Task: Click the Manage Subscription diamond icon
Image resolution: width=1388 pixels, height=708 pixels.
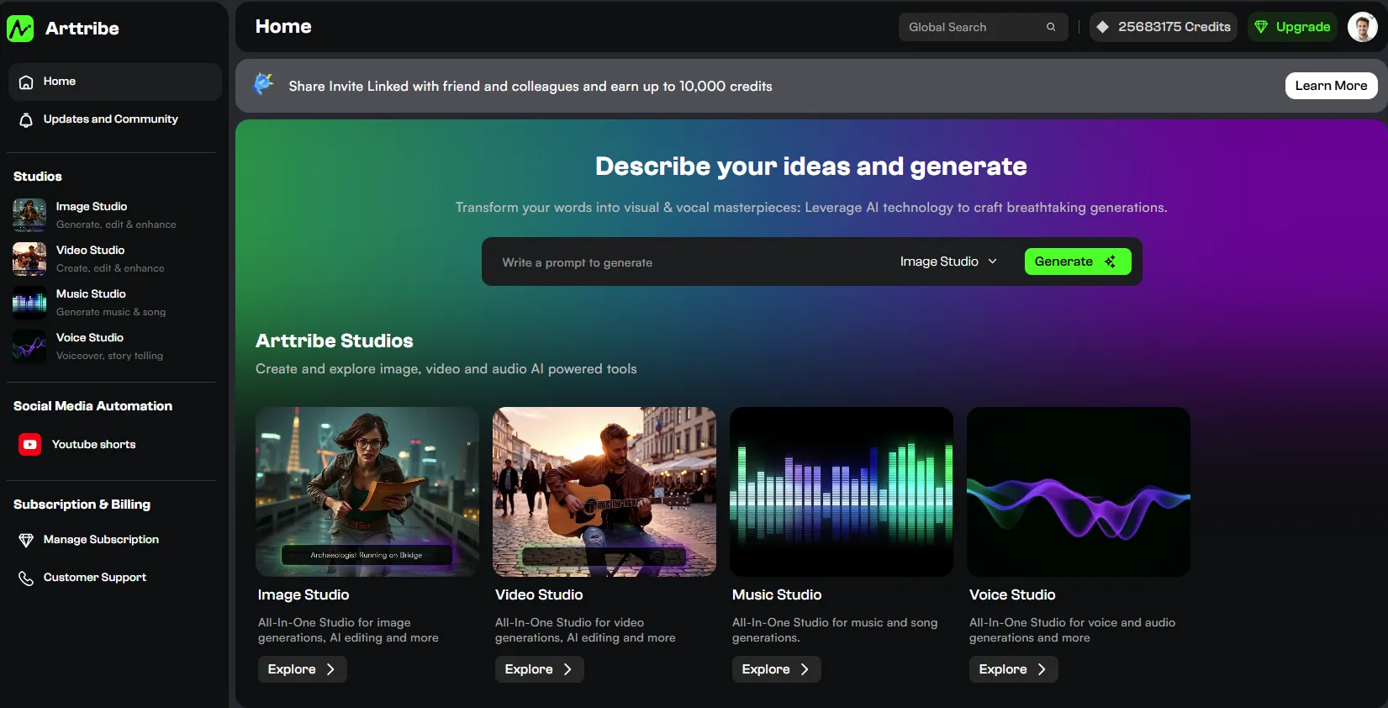Action: (x=26, y=540)
